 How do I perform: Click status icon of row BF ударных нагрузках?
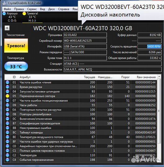tap(7, 142)
